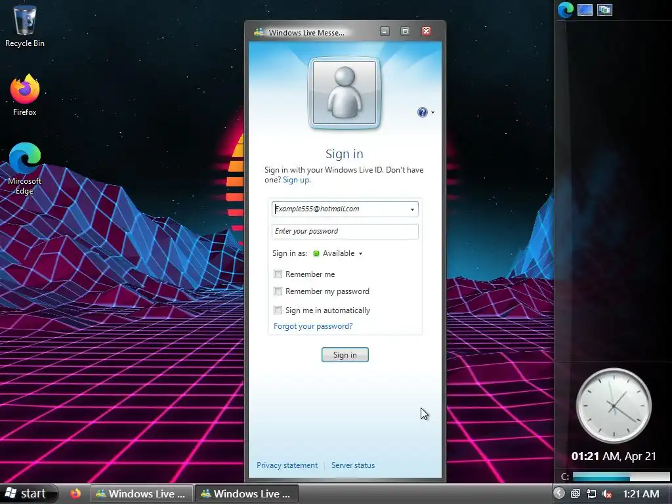Launch Firefox from the quick launch bar

[x=75, y=493]
